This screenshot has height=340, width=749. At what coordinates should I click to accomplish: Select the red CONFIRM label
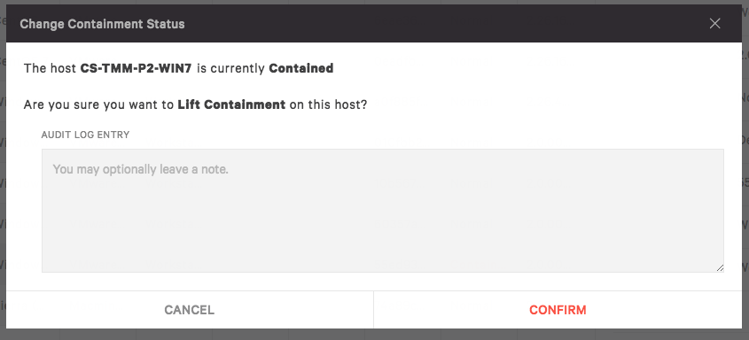[558, 310]
